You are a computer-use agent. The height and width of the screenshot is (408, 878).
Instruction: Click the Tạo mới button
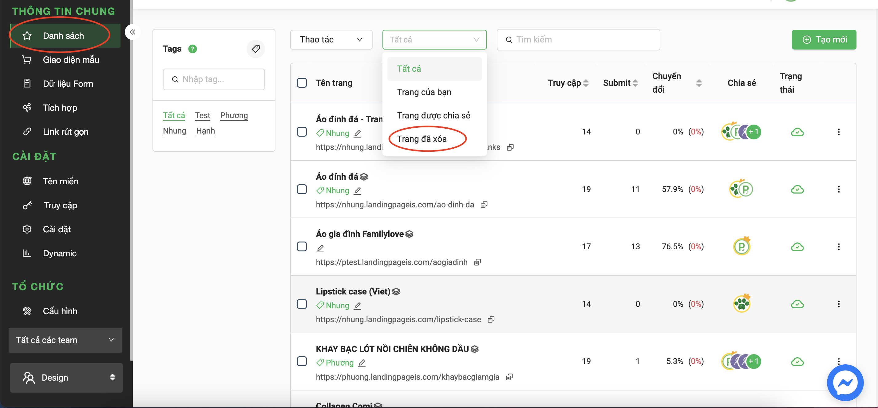click(824, 40)
